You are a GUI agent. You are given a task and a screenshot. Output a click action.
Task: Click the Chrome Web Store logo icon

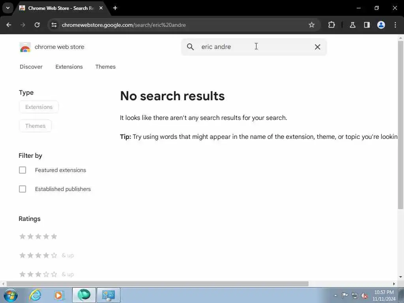(x=25, y=47)
